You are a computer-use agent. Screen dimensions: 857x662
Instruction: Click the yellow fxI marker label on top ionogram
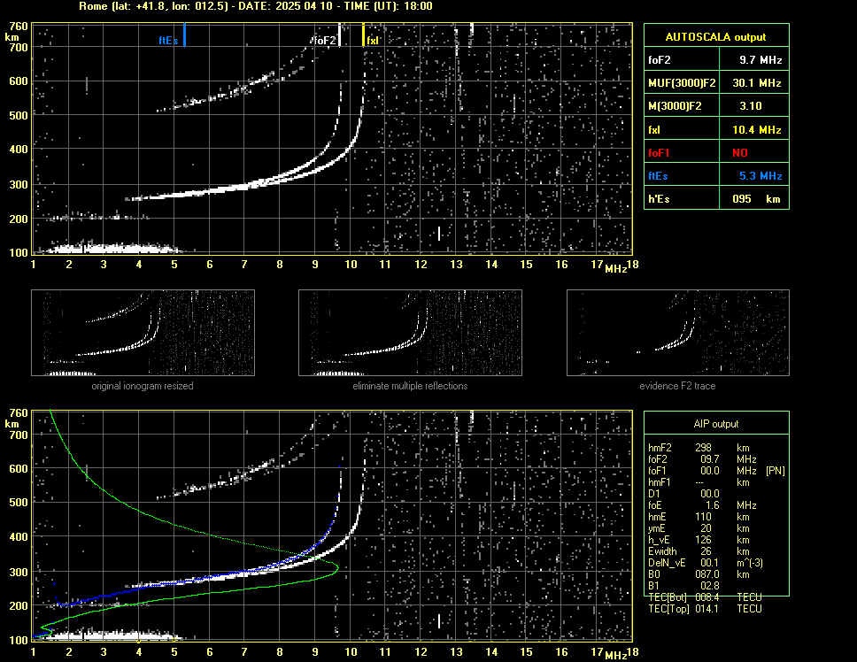coord(372,41)
